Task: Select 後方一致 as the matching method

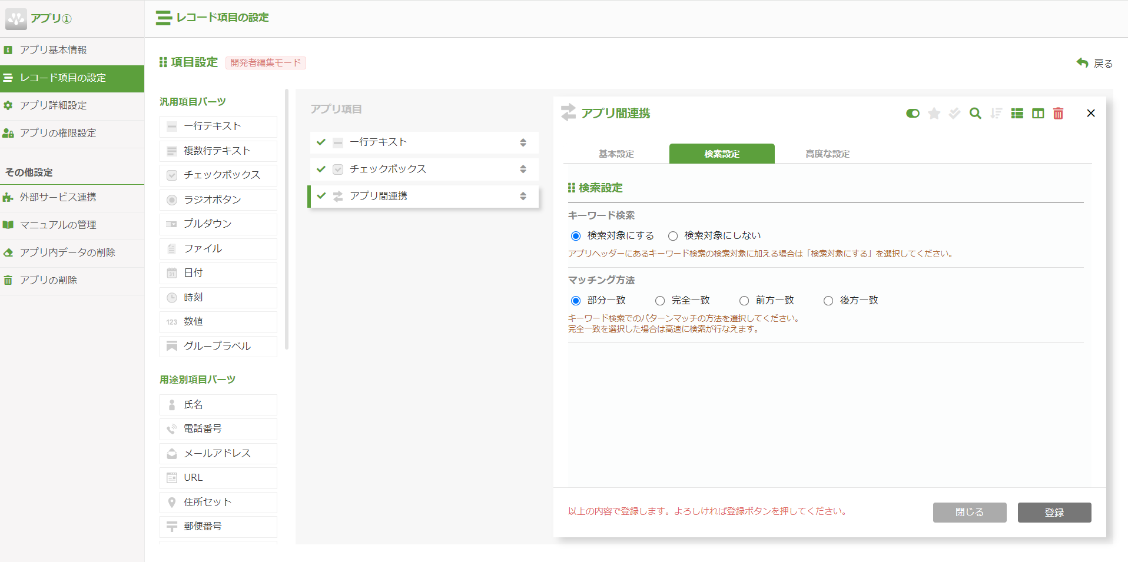Action: (828, 300)
